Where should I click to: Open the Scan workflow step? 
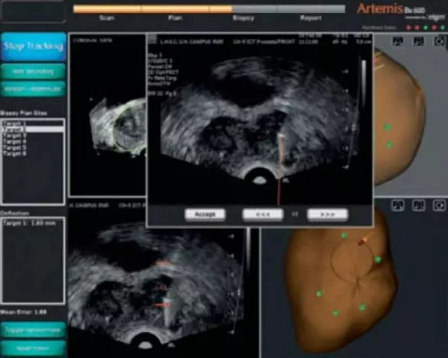point(106,18)
